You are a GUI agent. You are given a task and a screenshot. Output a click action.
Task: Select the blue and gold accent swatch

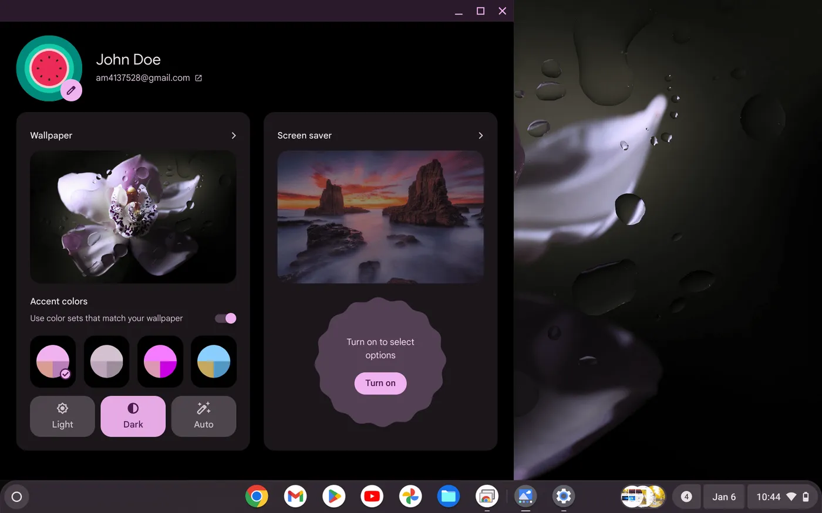(x=214, y=362)
